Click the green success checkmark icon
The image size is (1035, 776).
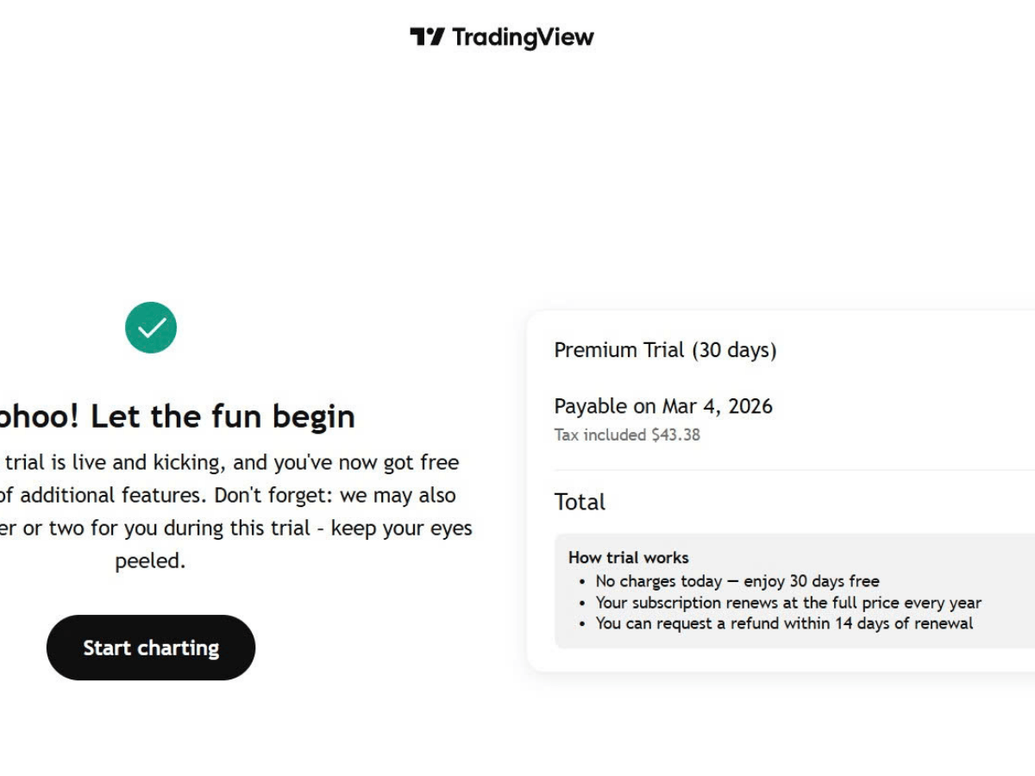(151, 328)
